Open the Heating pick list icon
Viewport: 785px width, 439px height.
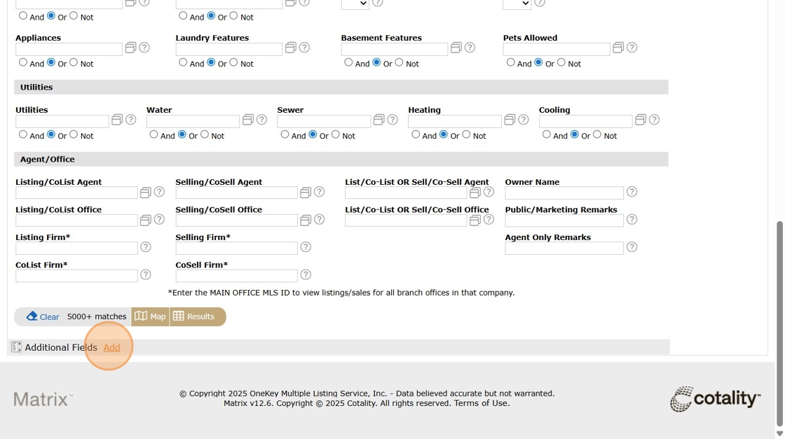(x=510, y=120)
